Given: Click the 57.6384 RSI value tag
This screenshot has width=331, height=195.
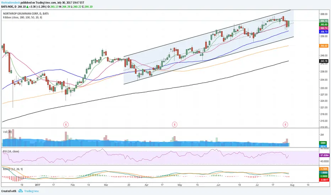Looking at the screenshot, I should (324, 155).
